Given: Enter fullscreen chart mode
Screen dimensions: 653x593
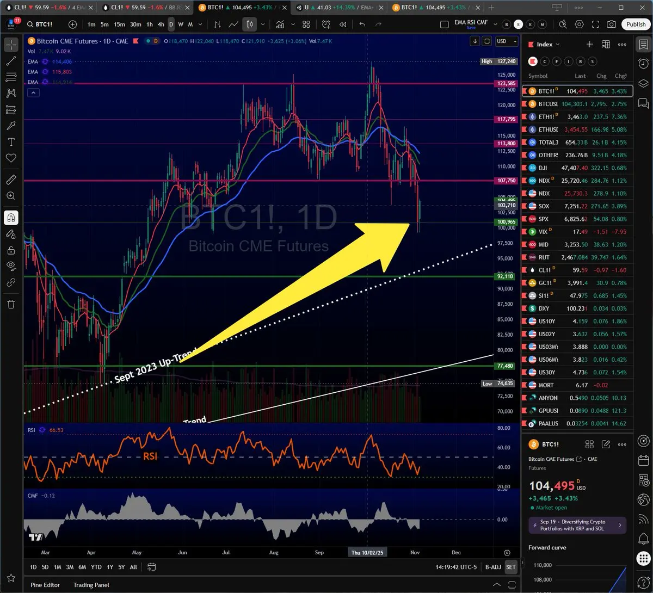Looking at the screenshot, I should click(x=595, y=24).
